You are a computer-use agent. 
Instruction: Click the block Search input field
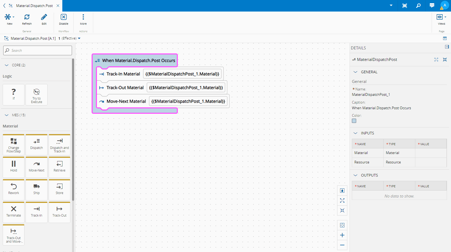(x=38, y=50)
